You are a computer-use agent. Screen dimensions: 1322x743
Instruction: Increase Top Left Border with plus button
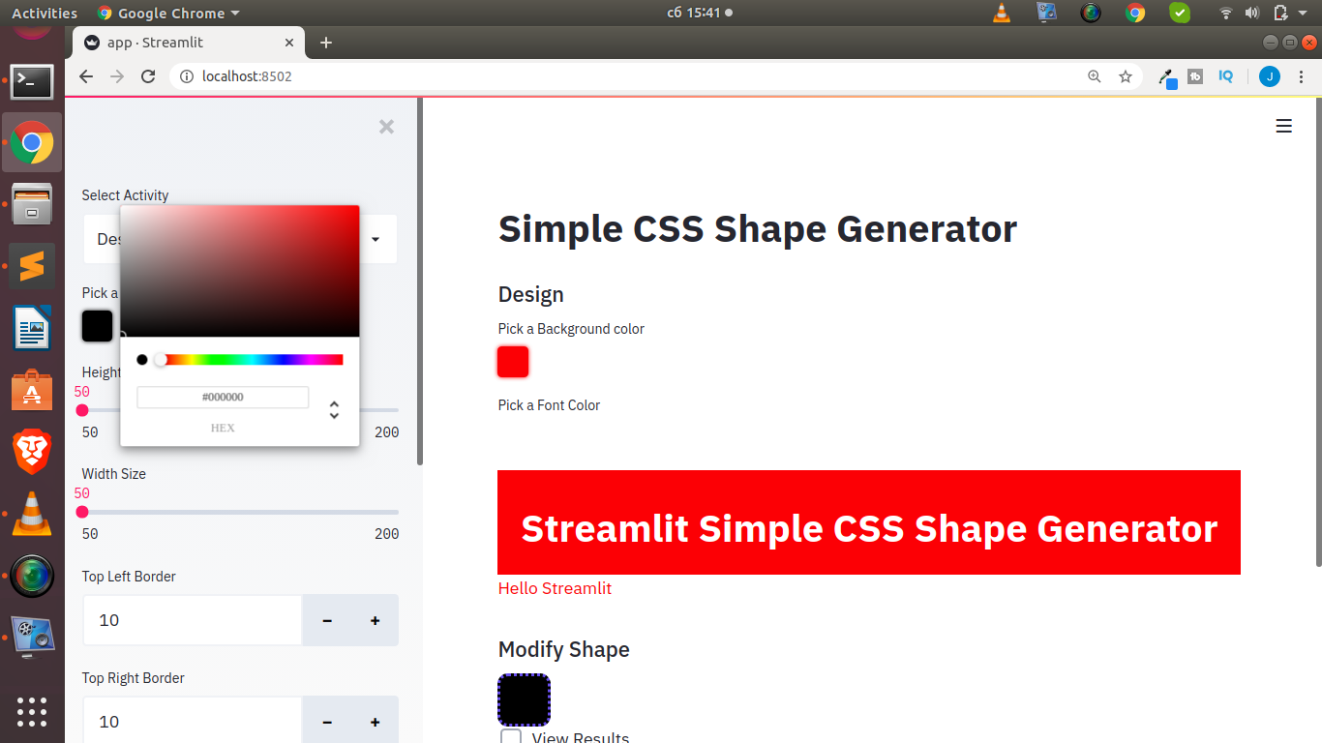375,620
